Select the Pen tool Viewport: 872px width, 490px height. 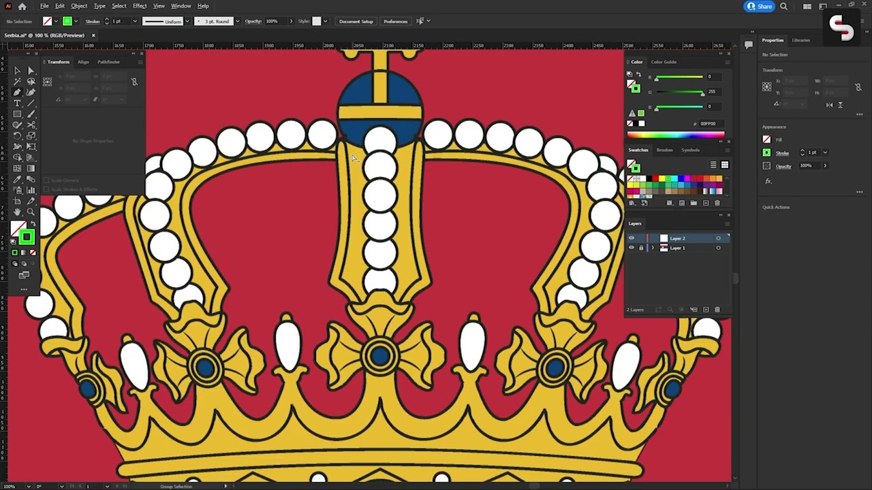[x=17, y=93]
